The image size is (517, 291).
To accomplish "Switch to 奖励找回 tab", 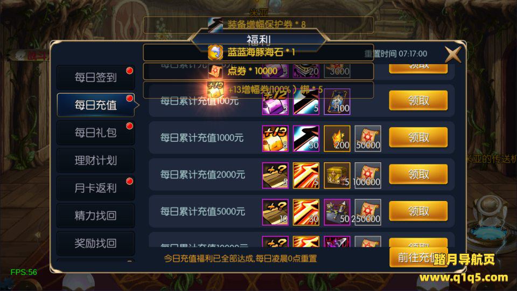I will 96,244.
